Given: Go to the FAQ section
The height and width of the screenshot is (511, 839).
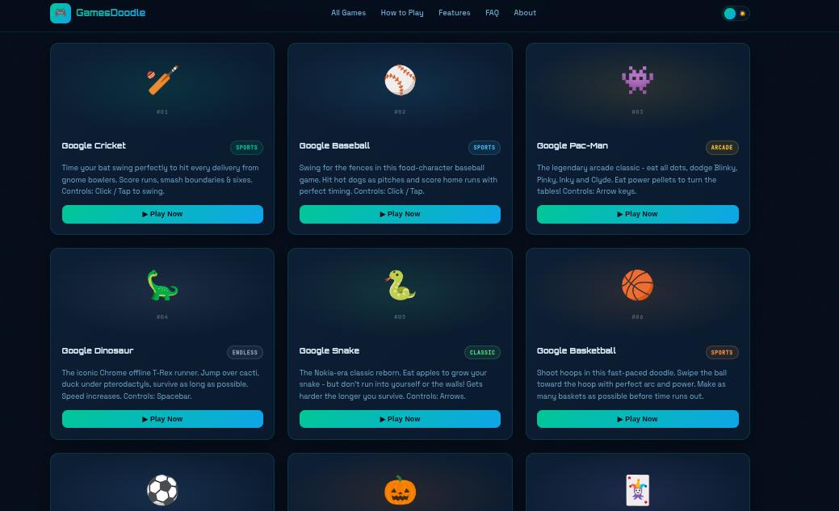Looking at the screenshot, I should [x=492, y=13].
